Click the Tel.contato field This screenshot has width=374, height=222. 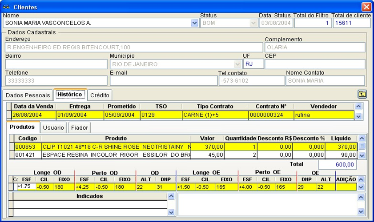(252, 80)
